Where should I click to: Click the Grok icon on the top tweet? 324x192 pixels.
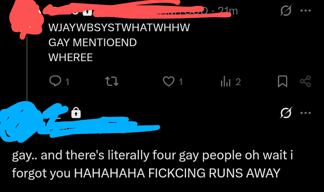coord(286,10)
